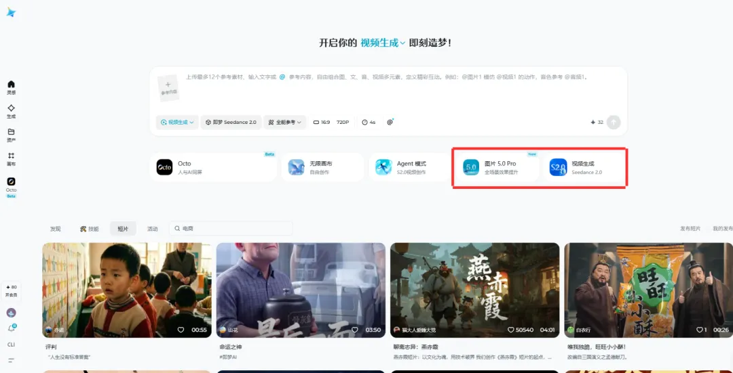Choose the 即梦 Seedance 2.0 model selector
The width and height of the screenshot is (733, 373).
click(x=231, y=122)
